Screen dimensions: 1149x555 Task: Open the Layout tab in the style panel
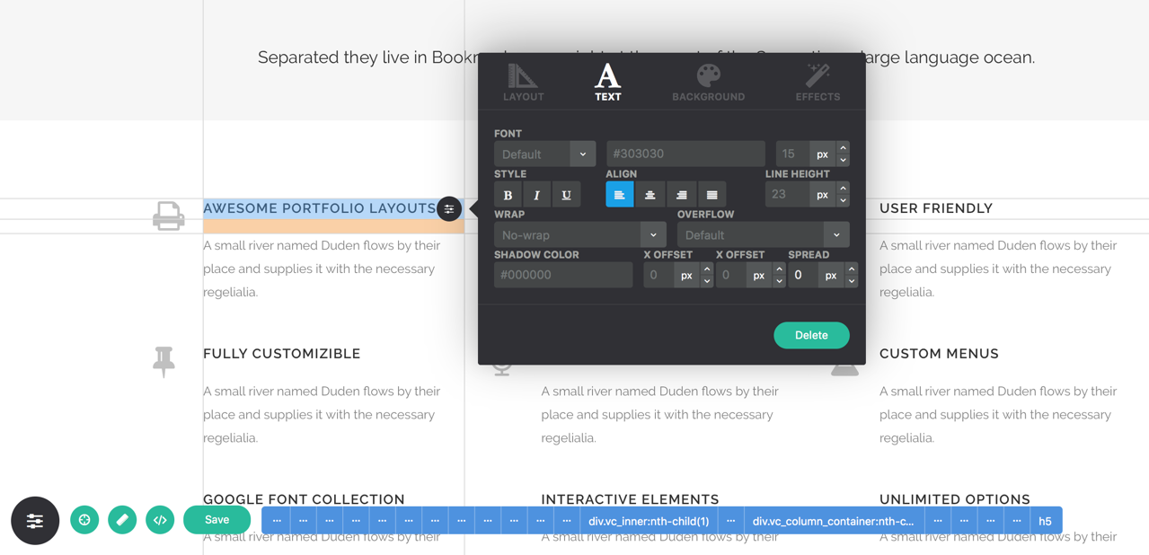(523, 83)
